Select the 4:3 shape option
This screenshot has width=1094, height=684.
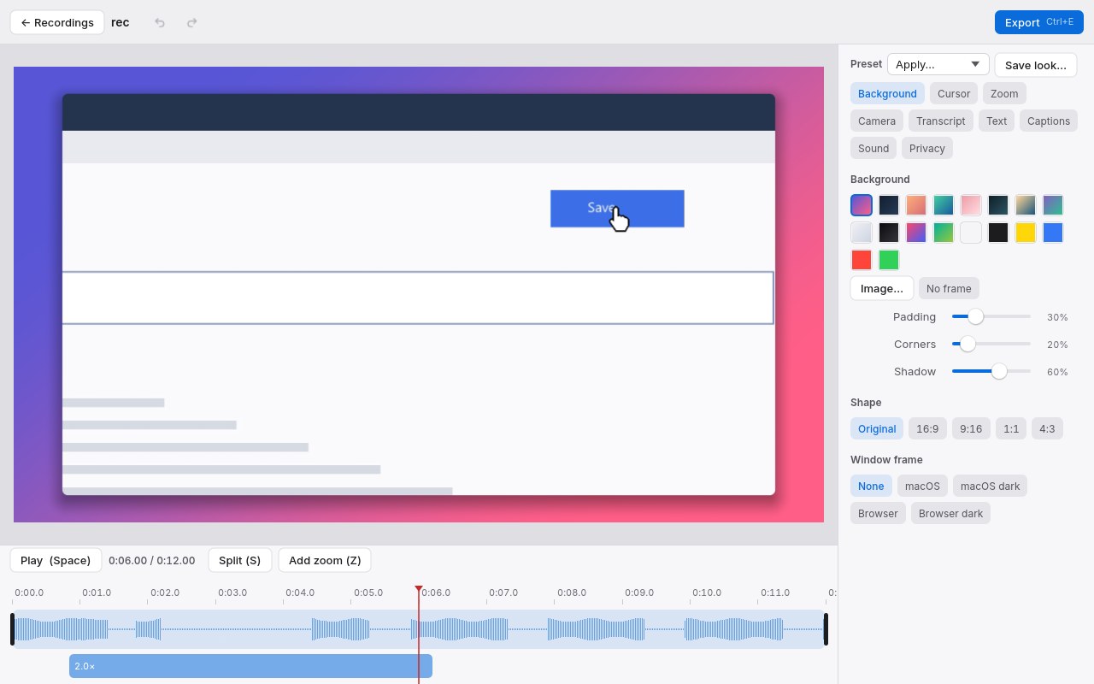(1047, 428)
